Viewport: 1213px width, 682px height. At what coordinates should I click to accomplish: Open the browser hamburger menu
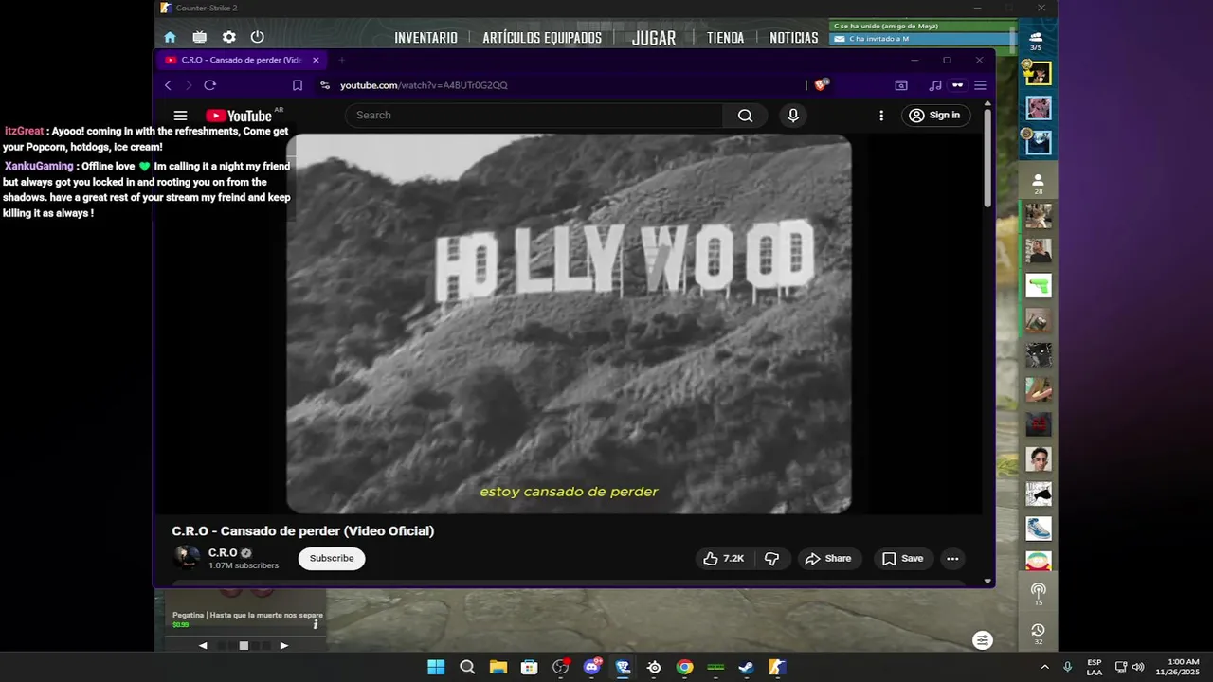point(980,85)
